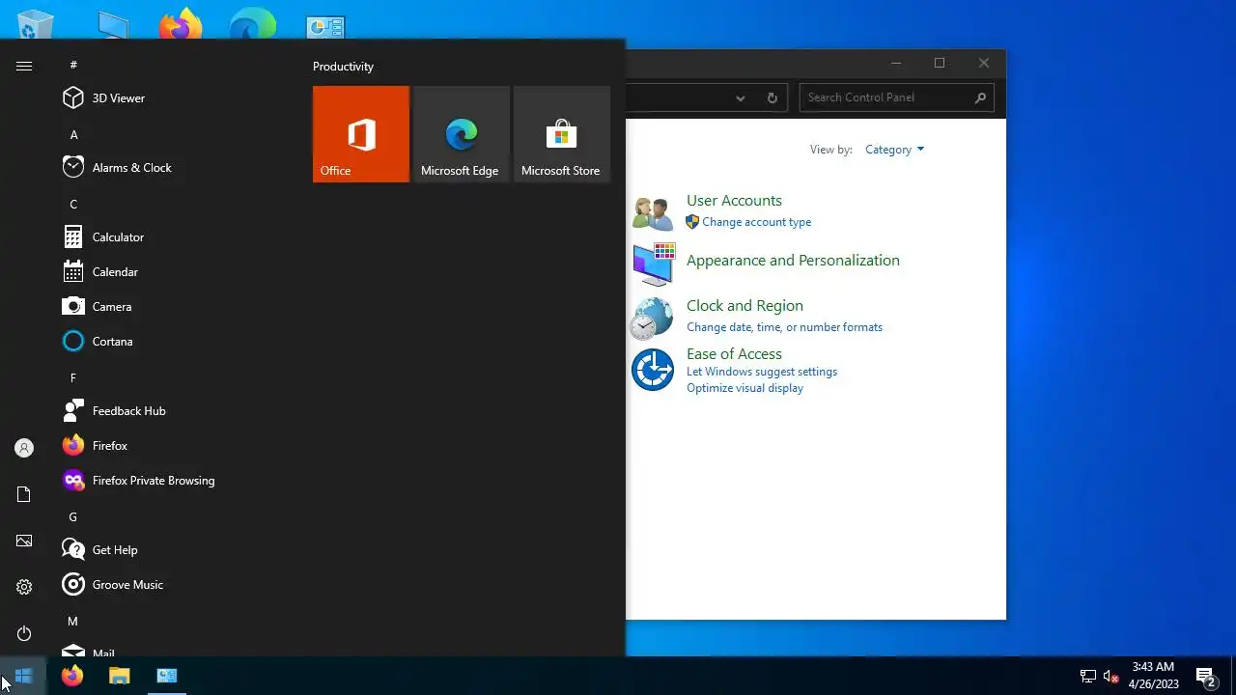
Task: Click Change date, time, or number formats
Action: (784, 327)
